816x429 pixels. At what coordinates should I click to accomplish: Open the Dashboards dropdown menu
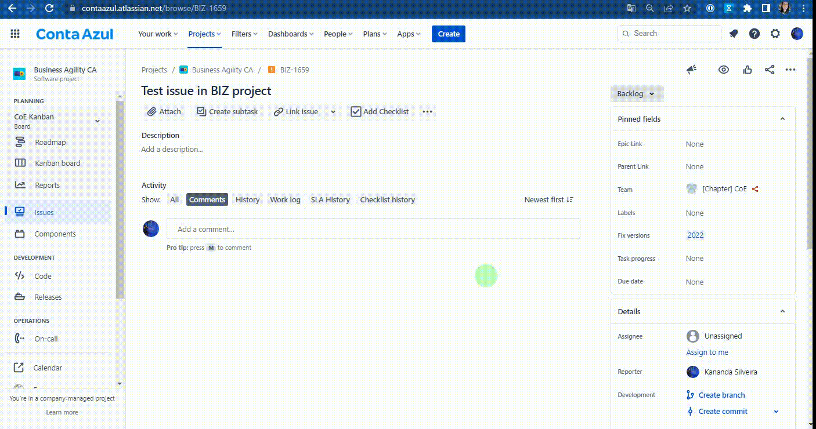click(x=291, y=34)
